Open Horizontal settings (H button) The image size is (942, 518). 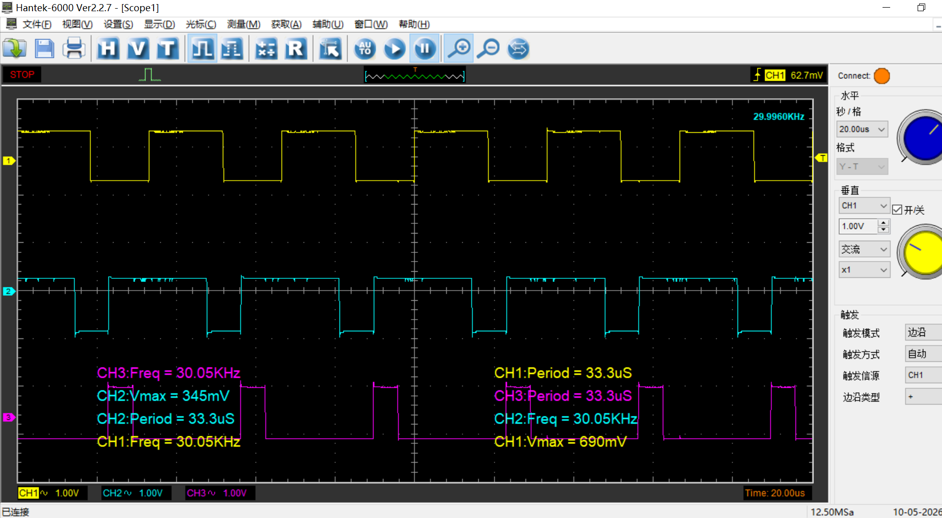[108, 48]
